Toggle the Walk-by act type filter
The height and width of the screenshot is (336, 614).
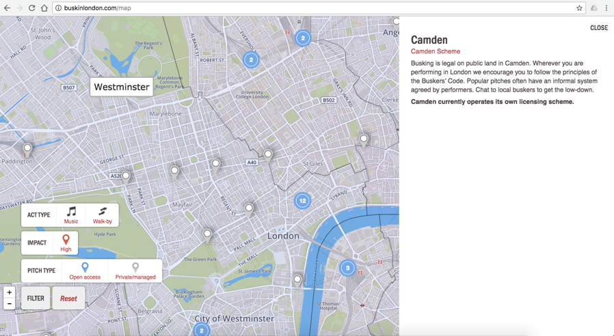point(103,215)
